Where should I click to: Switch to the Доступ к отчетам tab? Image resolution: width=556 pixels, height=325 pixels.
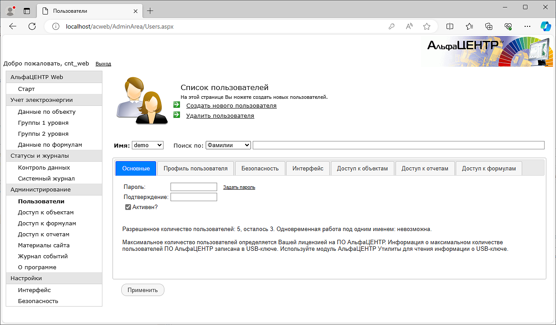click(425, 168)
